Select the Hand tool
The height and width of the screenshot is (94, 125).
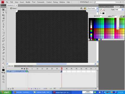click(x=3, y=56)
